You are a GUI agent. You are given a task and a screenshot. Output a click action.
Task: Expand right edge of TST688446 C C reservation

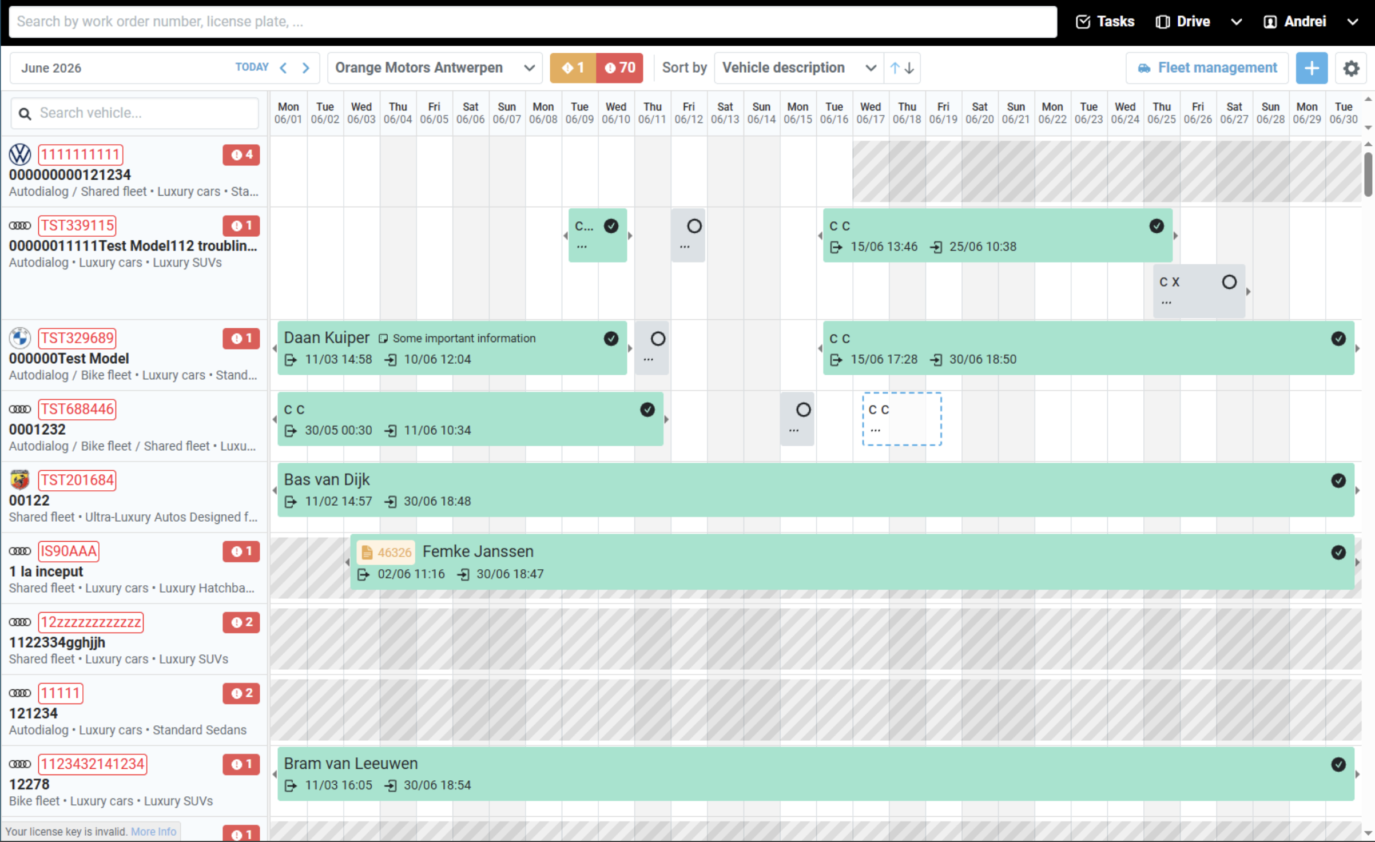[x=666, y=419]
